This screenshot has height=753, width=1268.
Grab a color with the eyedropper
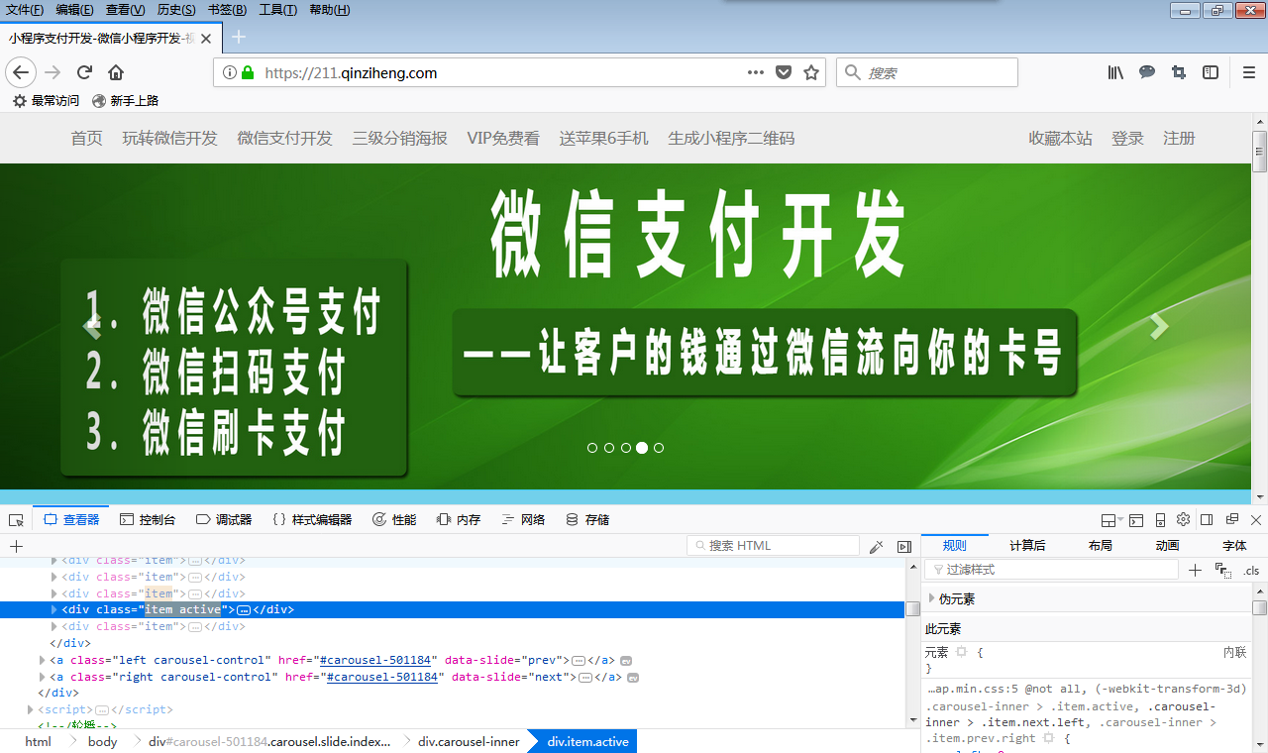876,546
